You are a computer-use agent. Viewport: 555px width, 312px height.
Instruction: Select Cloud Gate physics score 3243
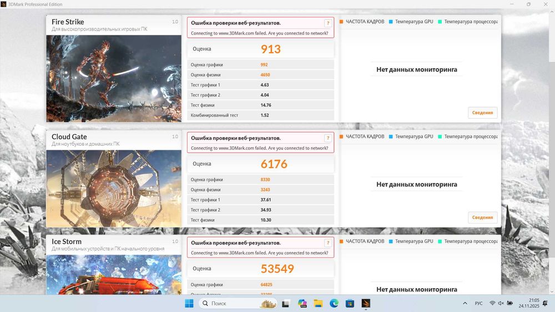tap(265, 190)
